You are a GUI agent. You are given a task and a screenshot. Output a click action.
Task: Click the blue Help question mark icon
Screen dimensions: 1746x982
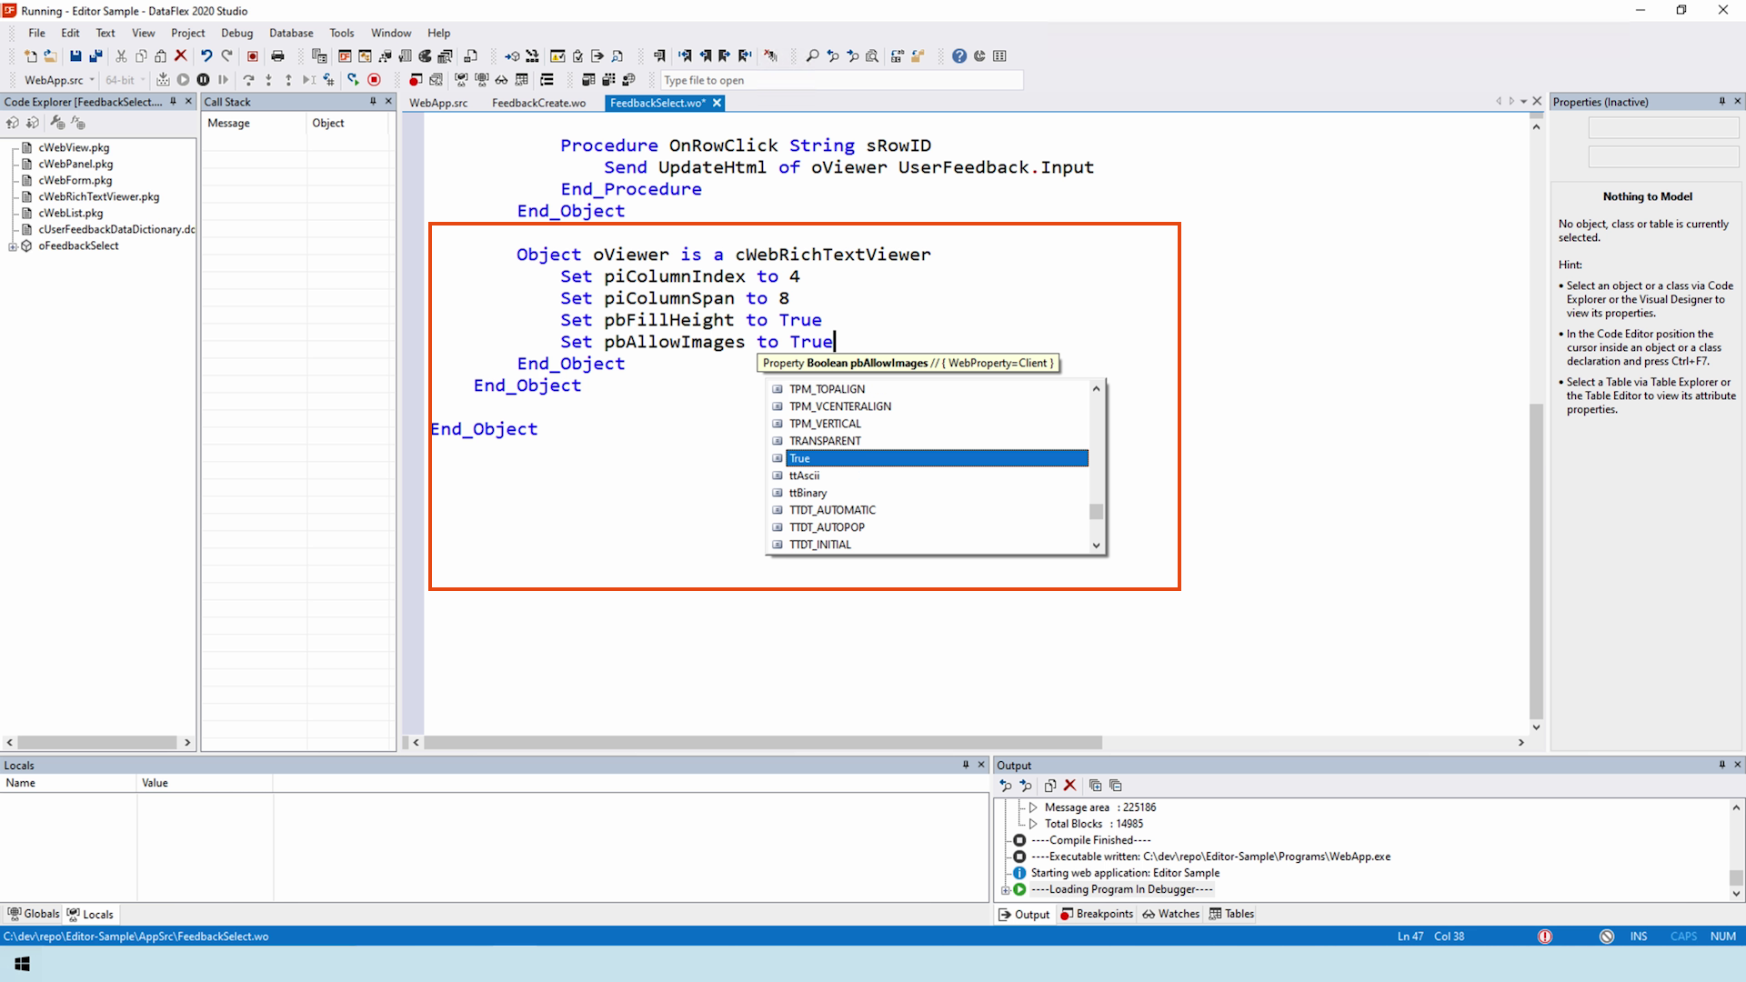[x=958, y=56]
